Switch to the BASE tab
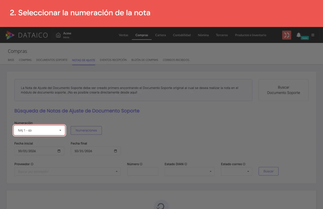 pos(11,60)
